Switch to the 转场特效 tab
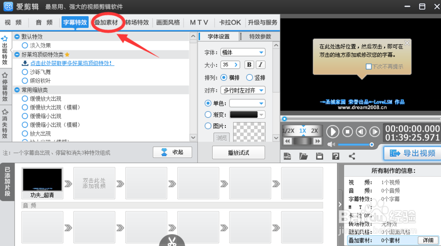 pyautogui.click(x=137, y=22)
